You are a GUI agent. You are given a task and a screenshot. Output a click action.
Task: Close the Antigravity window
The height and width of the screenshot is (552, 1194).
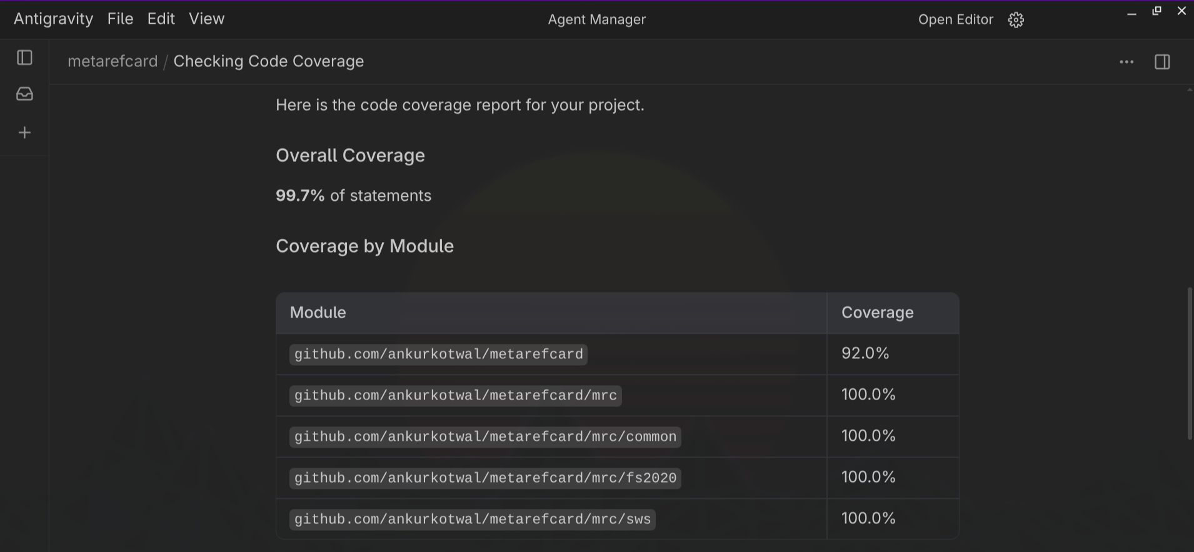tap(1181, 11)
